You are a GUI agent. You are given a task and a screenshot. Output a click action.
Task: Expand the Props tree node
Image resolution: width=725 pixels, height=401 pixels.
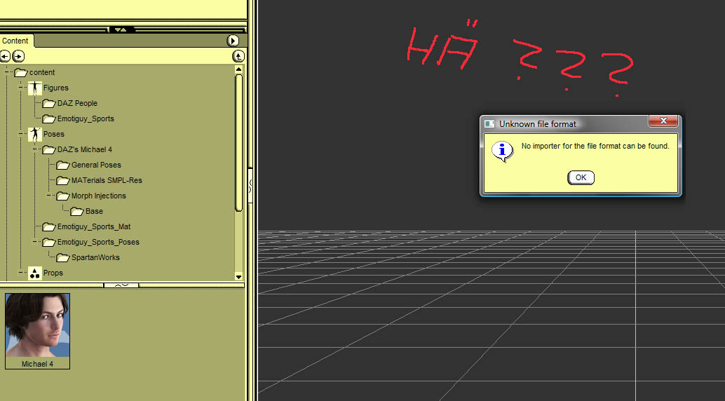21,273
